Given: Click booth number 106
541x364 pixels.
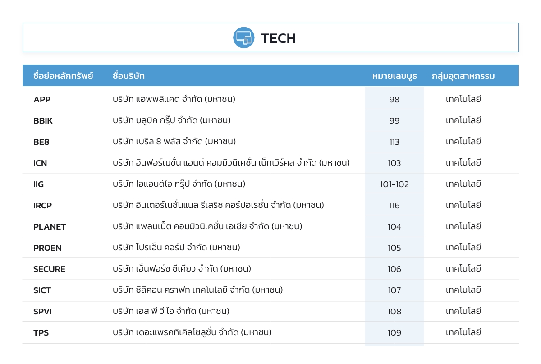Looking at the screenshot, I should click(x=394, y=269).
